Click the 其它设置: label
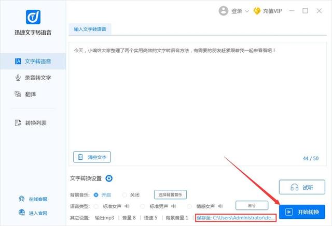This screenshot has height=226, width=332. pos(80,218)
